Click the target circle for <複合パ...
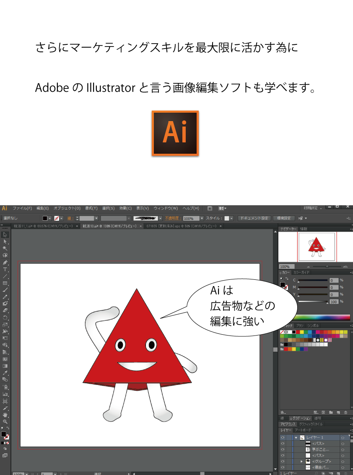This screenshot has height=475, width=353. click(343, 467)
